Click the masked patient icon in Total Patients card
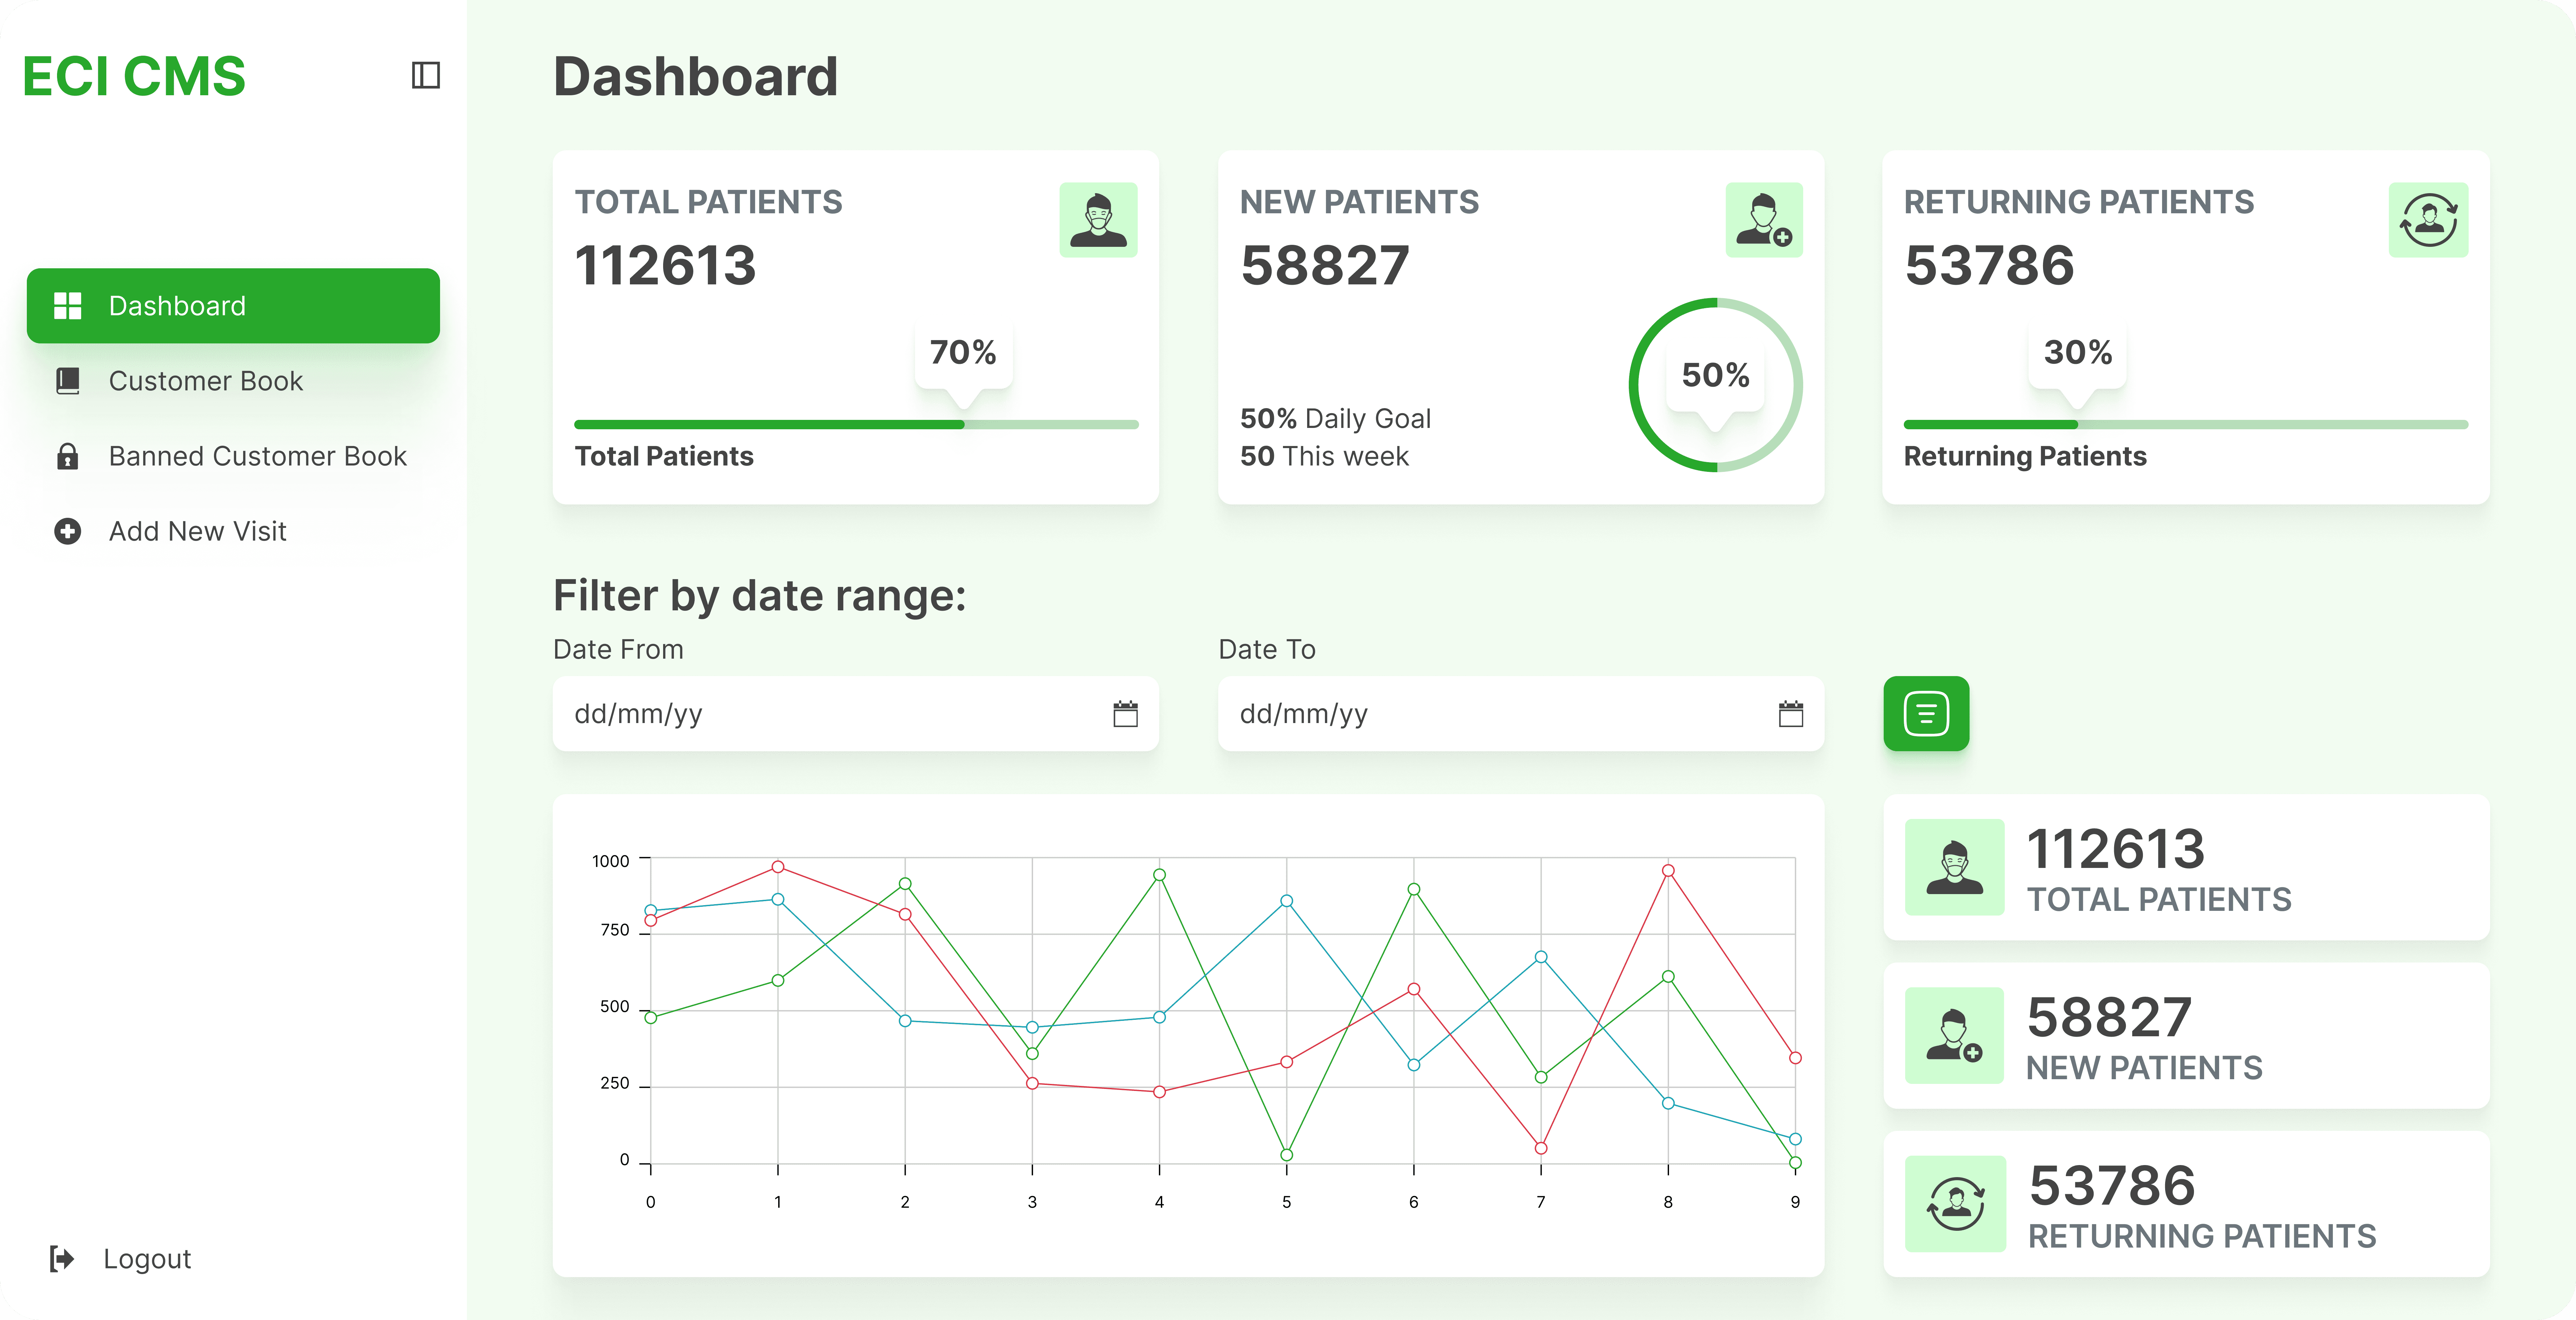The width and height of the screenshot is (2576, 1320). pos(1098,220)
